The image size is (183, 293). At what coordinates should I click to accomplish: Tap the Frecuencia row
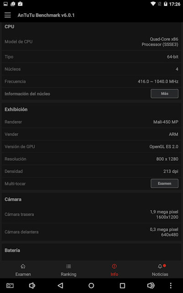point(91,81)
